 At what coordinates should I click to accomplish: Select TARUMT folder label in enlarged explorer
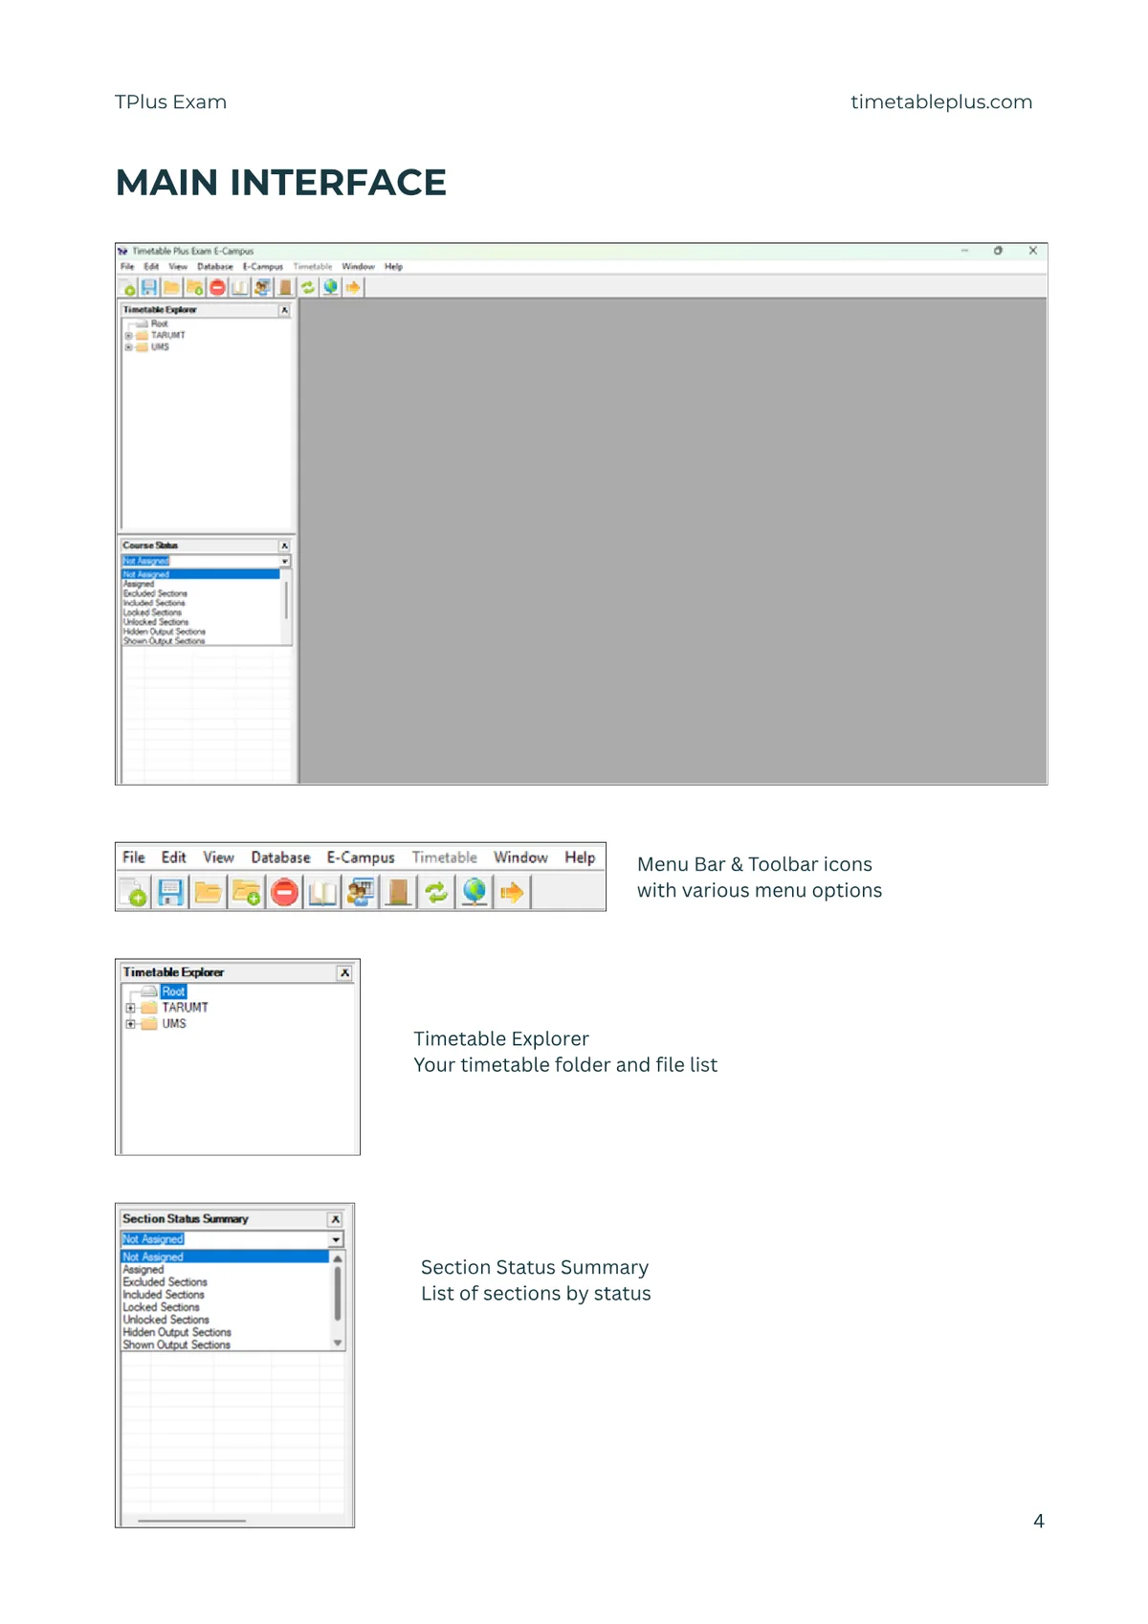tap(185, 1008)
